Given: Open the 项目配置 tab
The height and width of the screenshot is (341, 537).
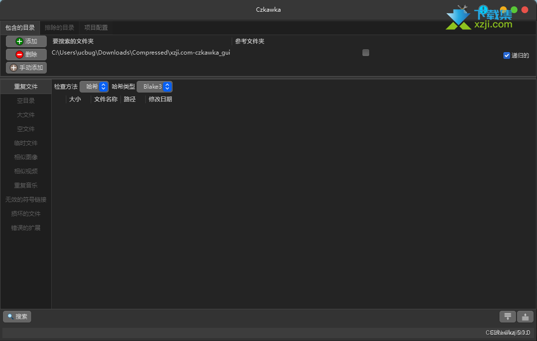Looking at the screenshot, I should click(96, 28).
